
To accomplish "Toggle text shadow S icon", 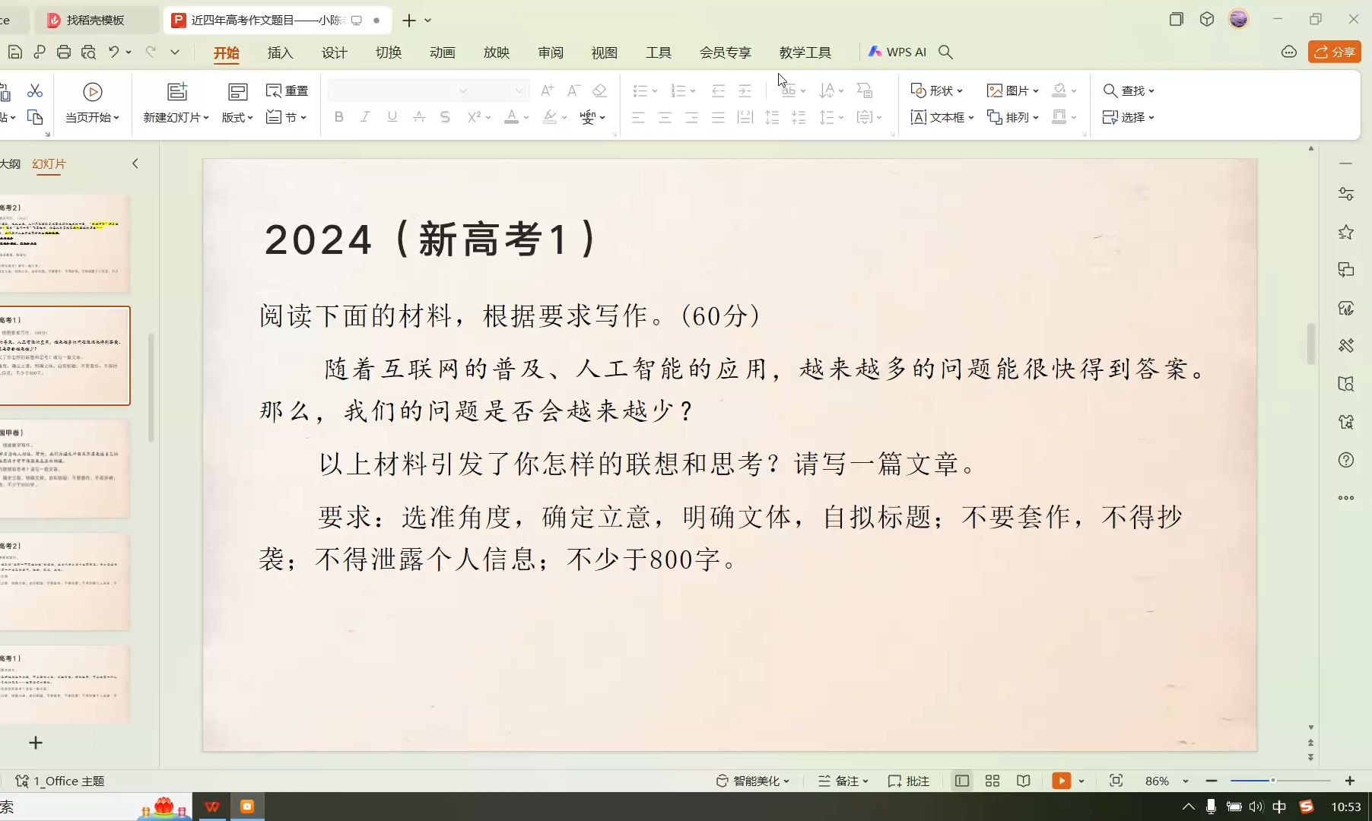I will pyautogui.click(x=445, y=117).
